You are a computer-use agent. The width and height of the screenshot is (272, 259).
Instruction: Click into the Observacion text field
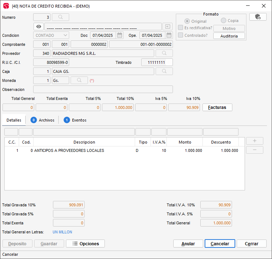103,89
